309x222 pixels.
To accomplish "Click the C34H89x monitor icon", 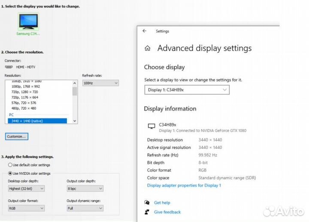I will pyautogui.click(x=151, y=126).
